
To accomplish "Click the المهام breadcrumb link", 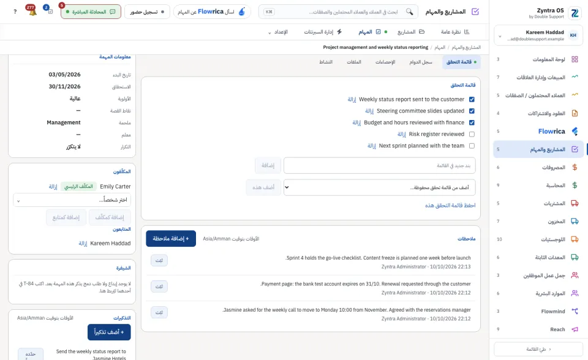I will tap(440, 47).
